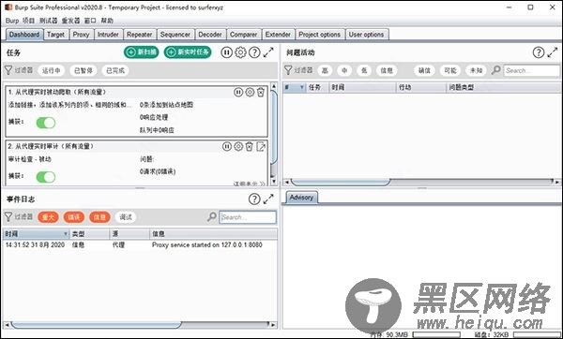Click horizontal scrollbar thumb in issue table
The height and width of the screenshot is (339, 563).
tap(340, 182)
